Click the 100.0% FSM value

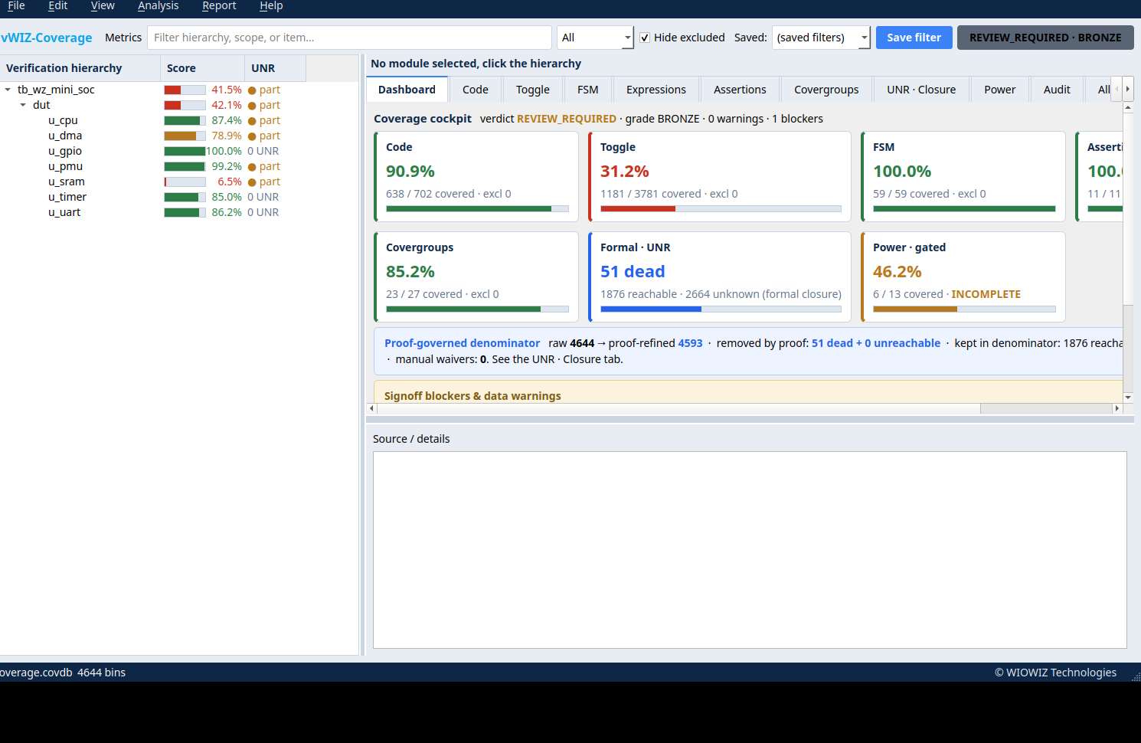(x=902, y=171)
